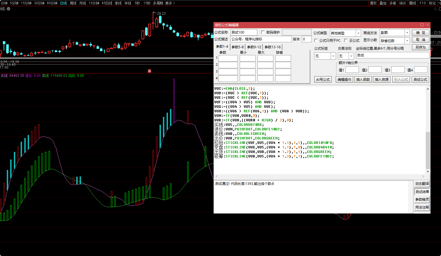Click the AI写公式 button
This screenshot has width=441, height=256.
[323, 80]
